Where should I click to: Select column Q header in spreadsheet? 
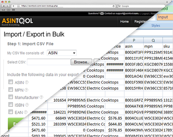tap(153, 40)
